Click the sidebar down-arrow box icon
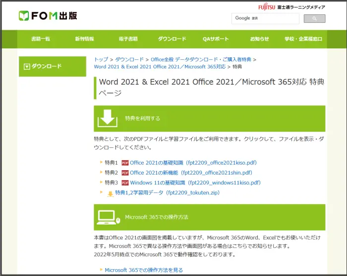 [x=27, y=66]
